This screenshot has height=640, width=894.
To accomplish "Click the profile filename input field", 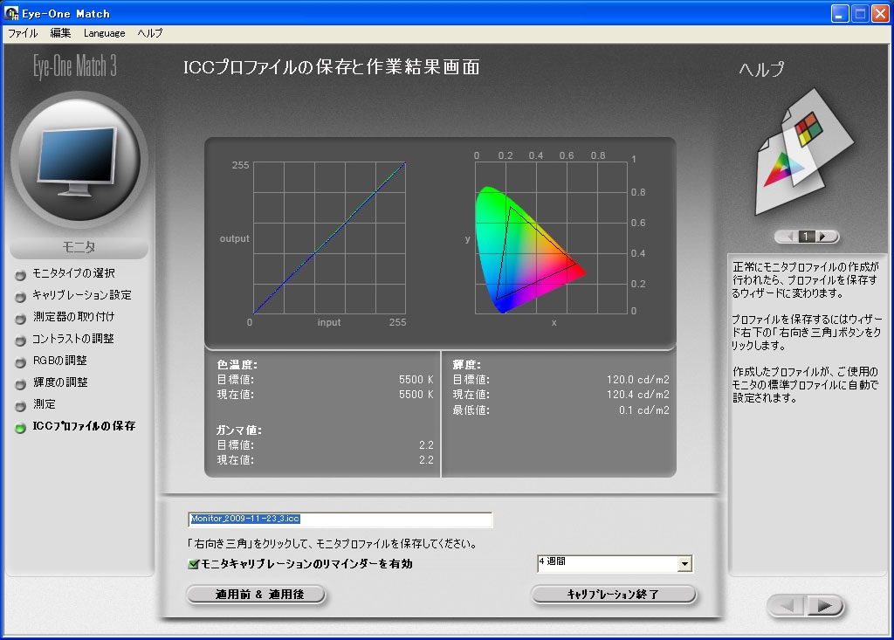I will coord(340,520).
